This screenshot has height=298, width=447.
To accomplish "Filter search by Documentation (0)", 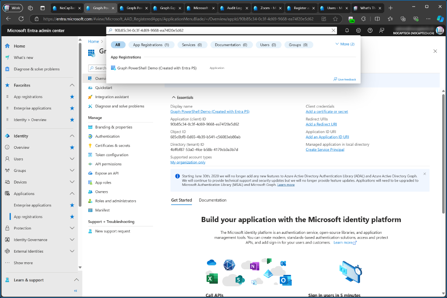I will (x=231, y=45).
